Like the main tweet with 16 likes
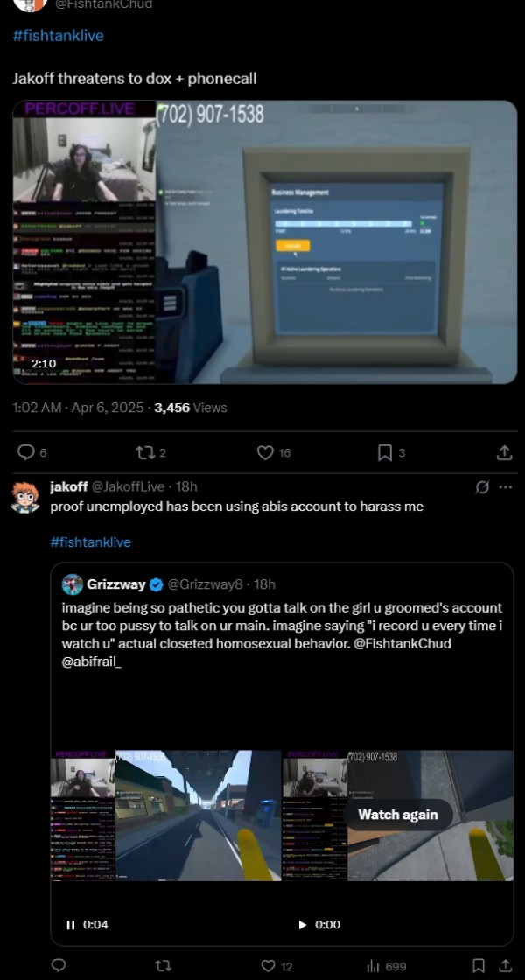The image size is (525, 980). tap(266, 452)
